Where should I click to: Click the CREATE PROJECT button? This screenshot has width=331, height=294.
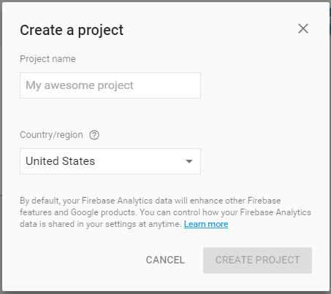pos(257,260)
